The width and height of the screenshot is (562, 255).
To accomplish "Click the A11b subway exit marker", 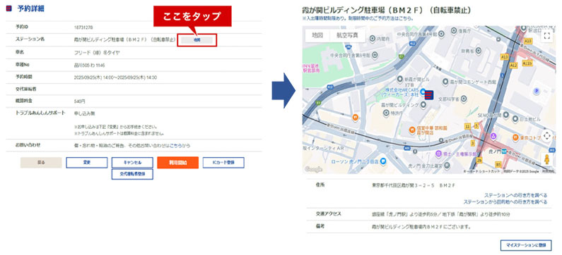I will click(x=527, y=63).
